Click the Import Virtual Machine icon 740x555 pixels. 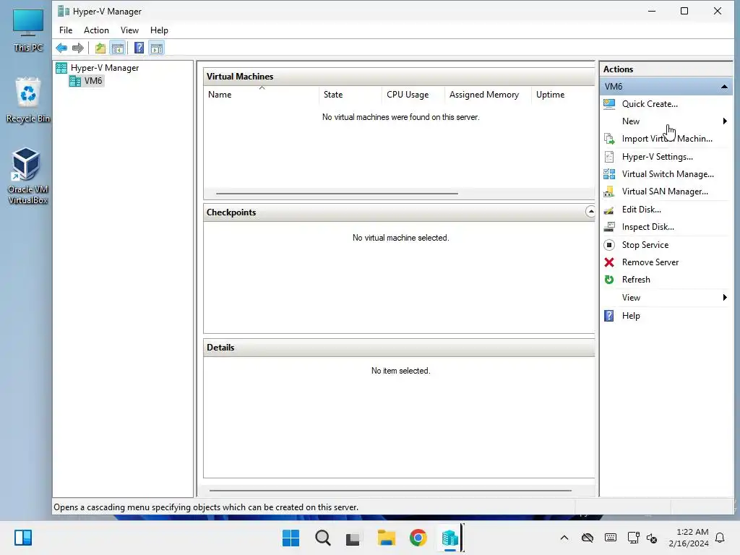coord(609,139)
